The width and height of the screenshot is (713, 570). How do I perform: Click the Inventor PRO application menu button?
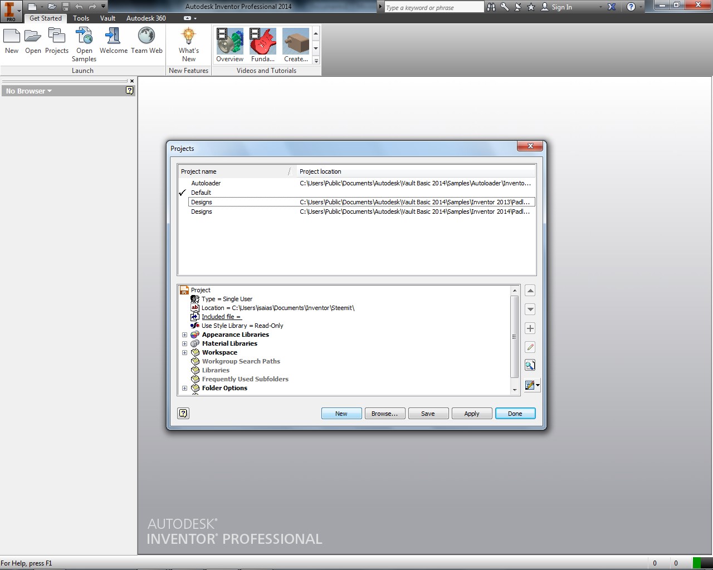click(11, 11)
